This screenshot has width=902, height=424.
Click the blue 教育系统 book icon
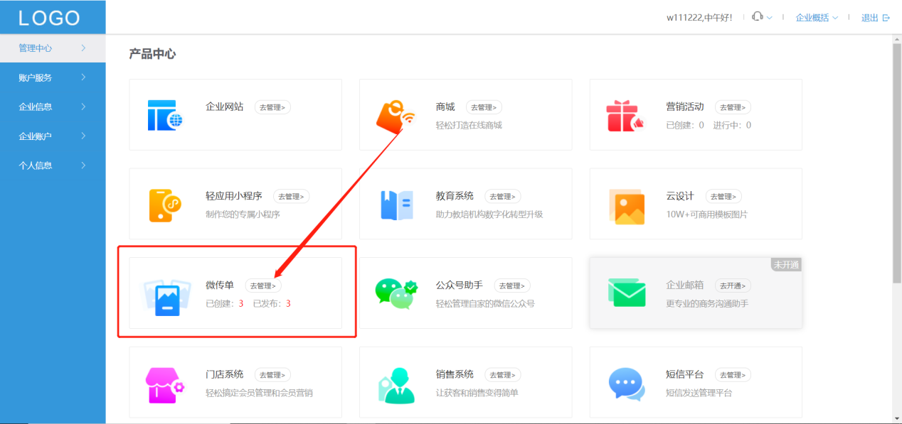(396, 203)
